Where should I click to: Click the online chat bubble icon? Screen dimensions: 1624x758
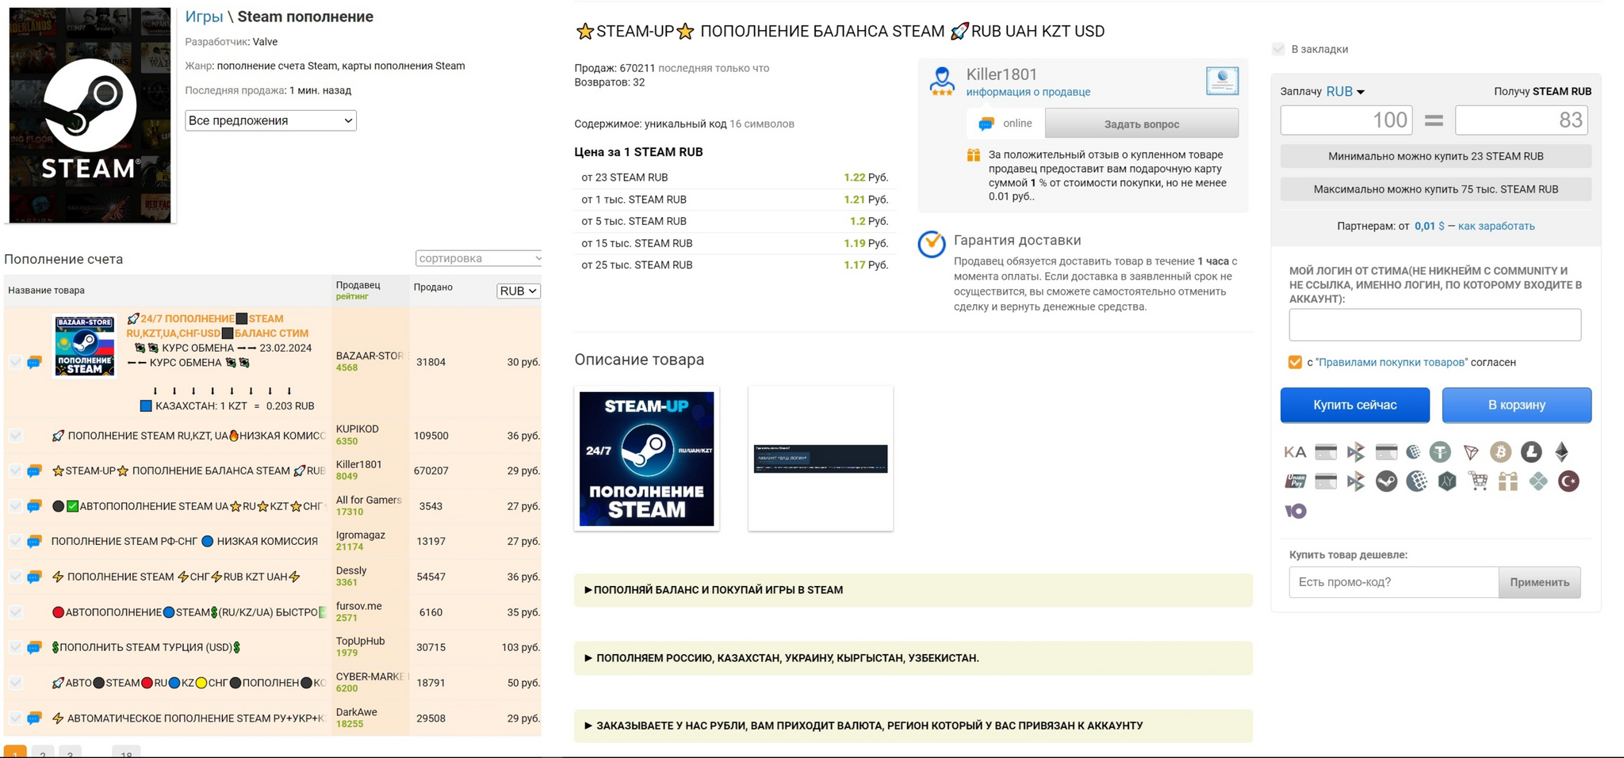(x=986, y=124)
